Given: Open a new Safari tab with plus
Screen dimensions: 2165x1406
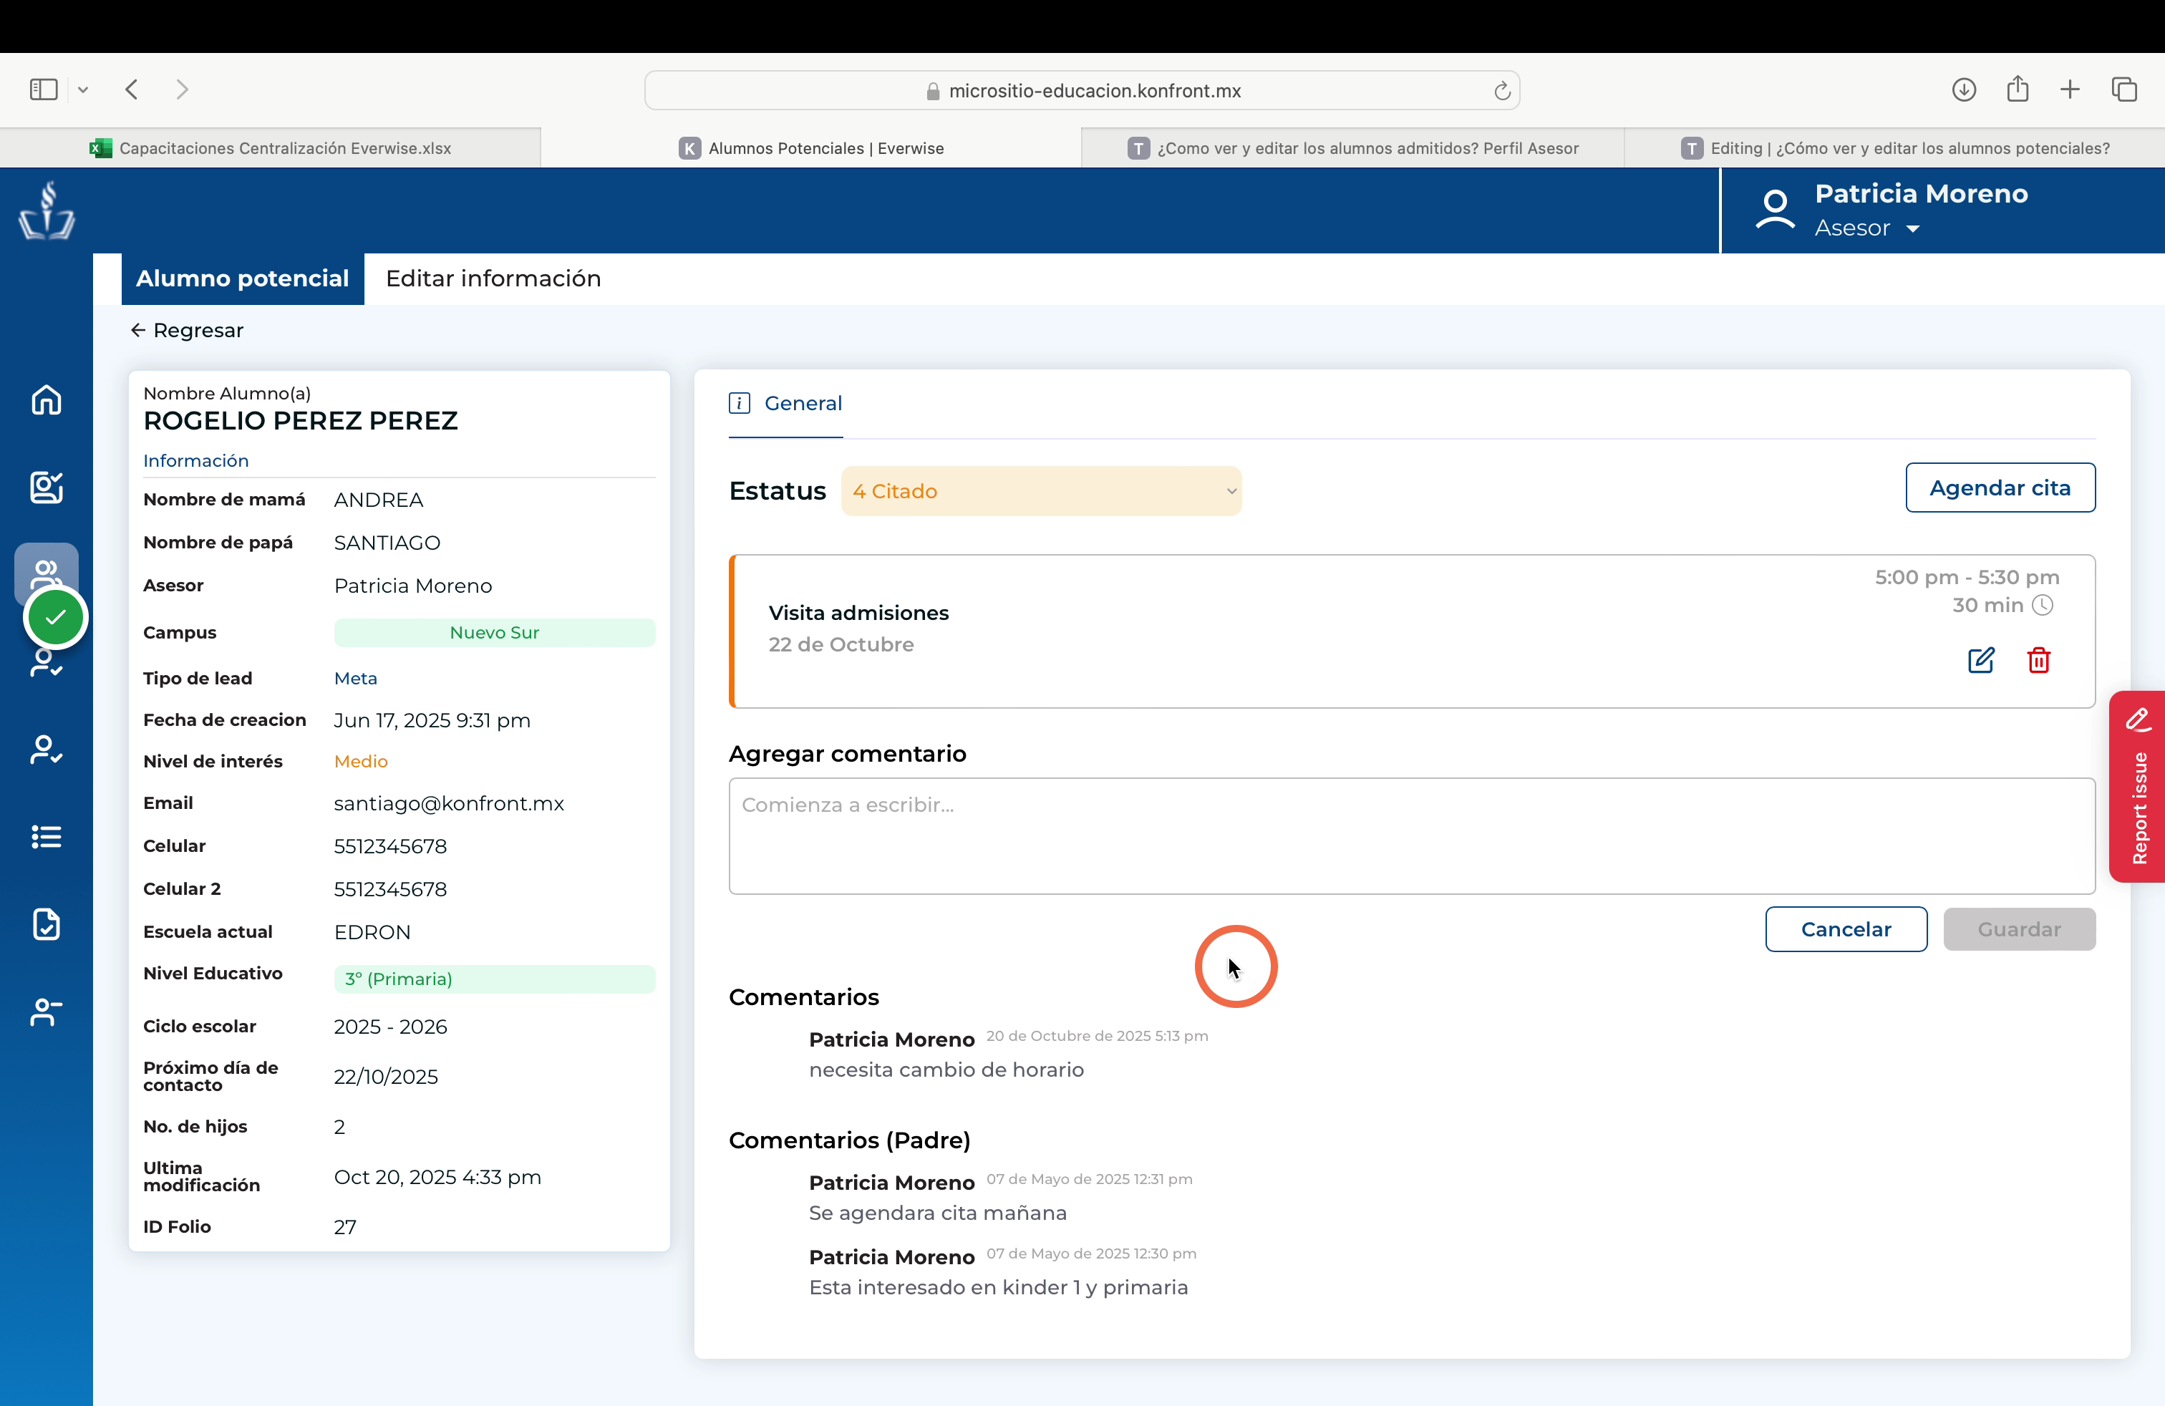Looking at the screenshot, I should (x=2070, y=89).
